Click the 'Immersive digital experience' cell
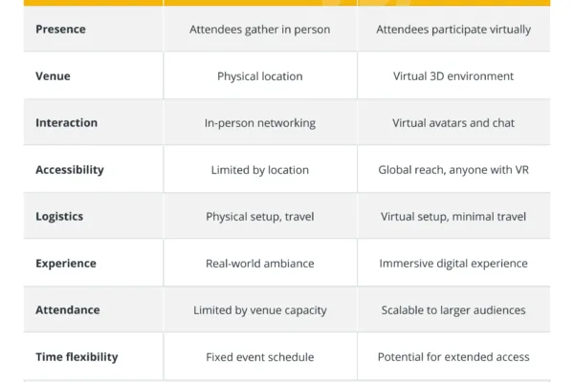Viewport: 574px width, 382px height. pos(453,264)
